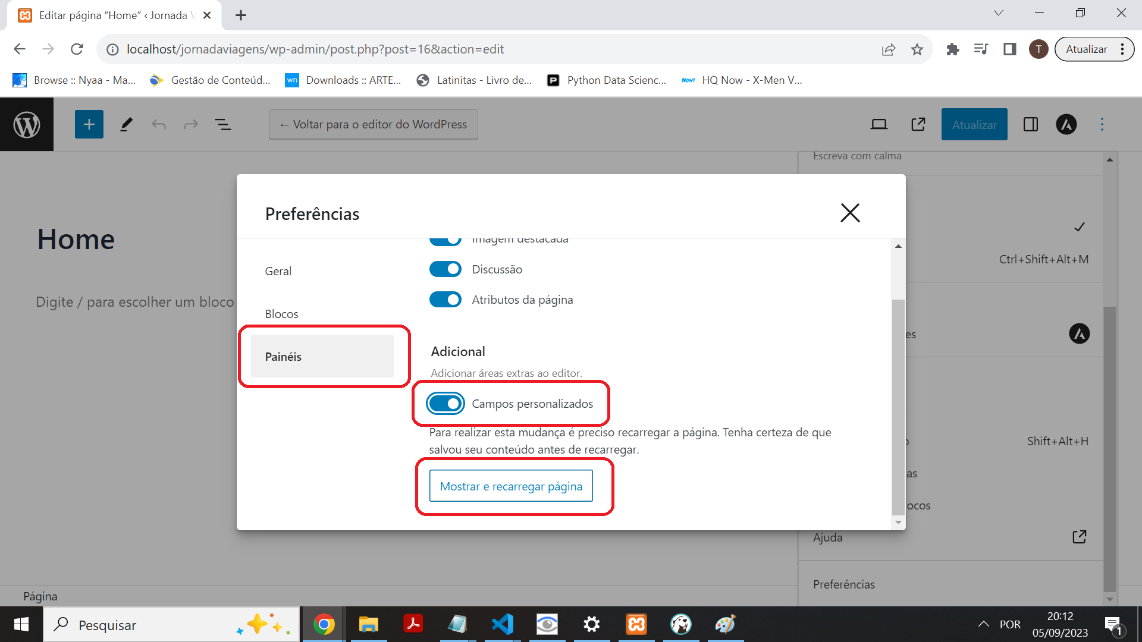Image resolution: width=1142 pixels, height=642 pixels.
Task: Click the add block plus icon
Action: click(x=89, y=124)
